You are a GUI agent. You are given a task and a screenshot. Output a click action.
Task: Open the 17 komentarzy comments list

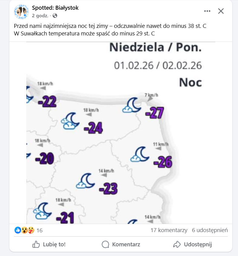pyautogui.click(x=169, y=230)
